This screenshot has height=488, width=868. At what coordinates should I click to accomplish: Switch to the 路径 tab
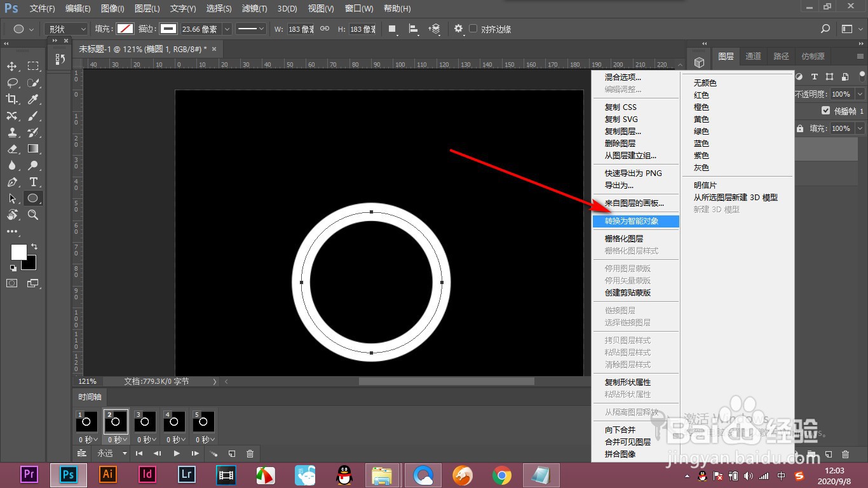(x=781, y=56)
